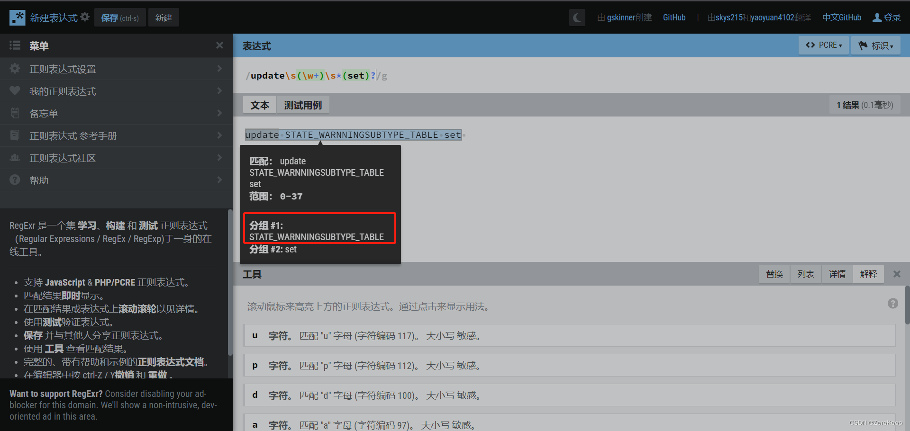Click 正则表达式社区 menu item
910x431 pixels.
coord(116,158)
